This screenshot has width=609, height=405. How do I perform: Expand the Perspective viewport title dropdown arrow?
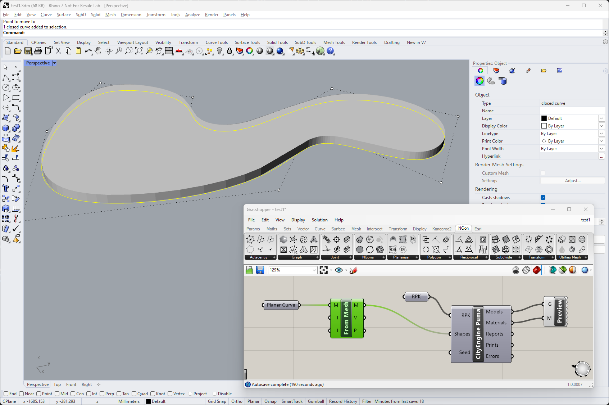pyautogui.click(x=54, y=63)
